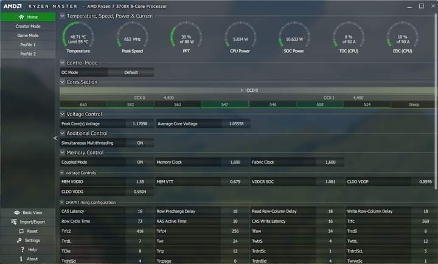Image resolution: width=438 pixels, height=264 pixels.
Task: Click the TDC (CPU) gauge
Action: point(349,38)
